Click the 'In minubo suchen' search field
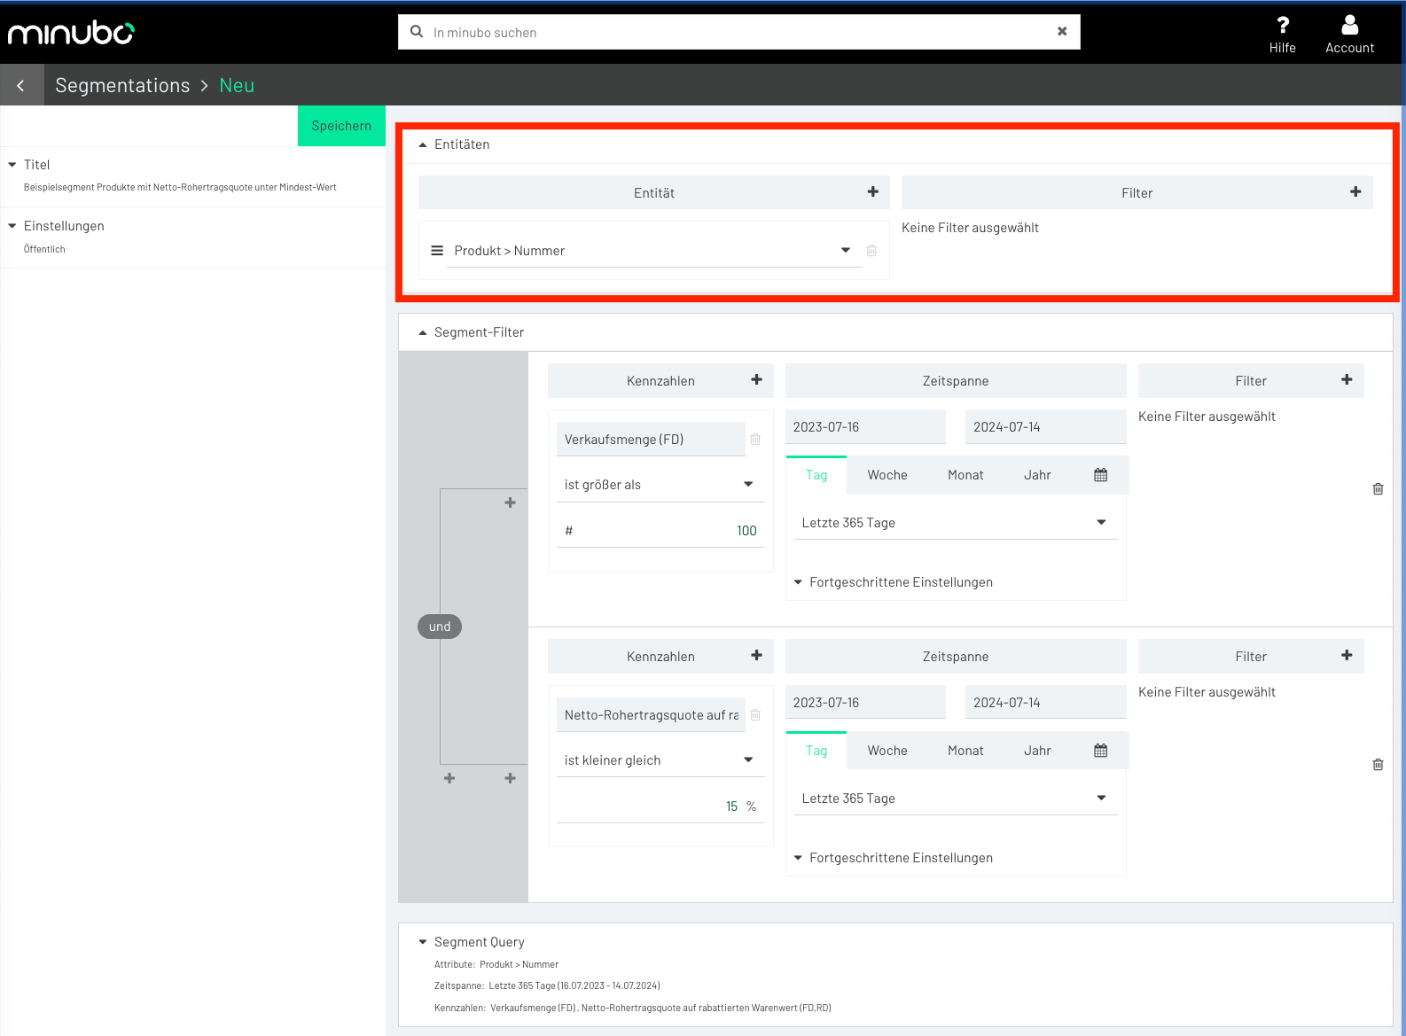The width and height of the screenshot is (1406, 1036). tap(739, 32)
